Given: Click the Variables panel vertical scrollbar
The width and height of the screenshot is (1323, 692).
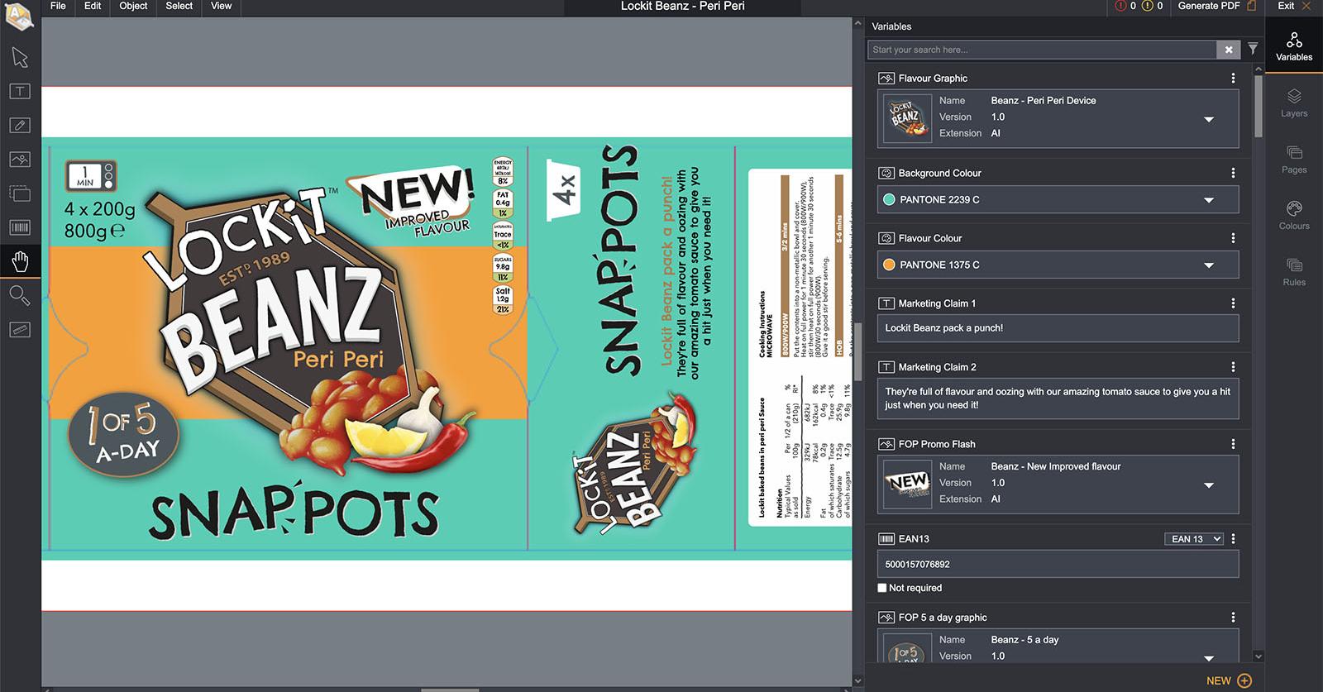Looking at the screenshot, I should (1259, 105).
